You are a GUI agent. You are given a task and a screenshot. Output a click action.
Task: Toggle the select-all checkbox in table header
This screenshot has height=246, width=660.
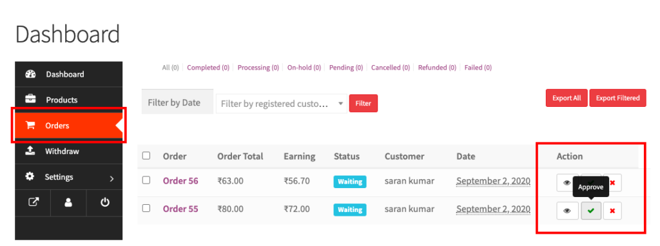point(146,156)
